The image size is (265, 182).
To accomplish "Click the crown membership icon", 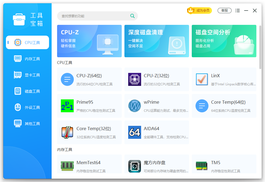I will tap(191, 11).
